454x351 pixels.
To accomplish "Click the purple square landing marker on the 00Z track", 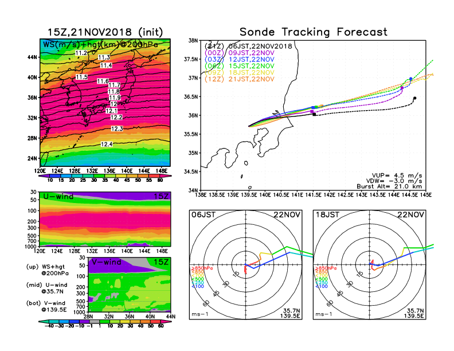I will 311,111.
